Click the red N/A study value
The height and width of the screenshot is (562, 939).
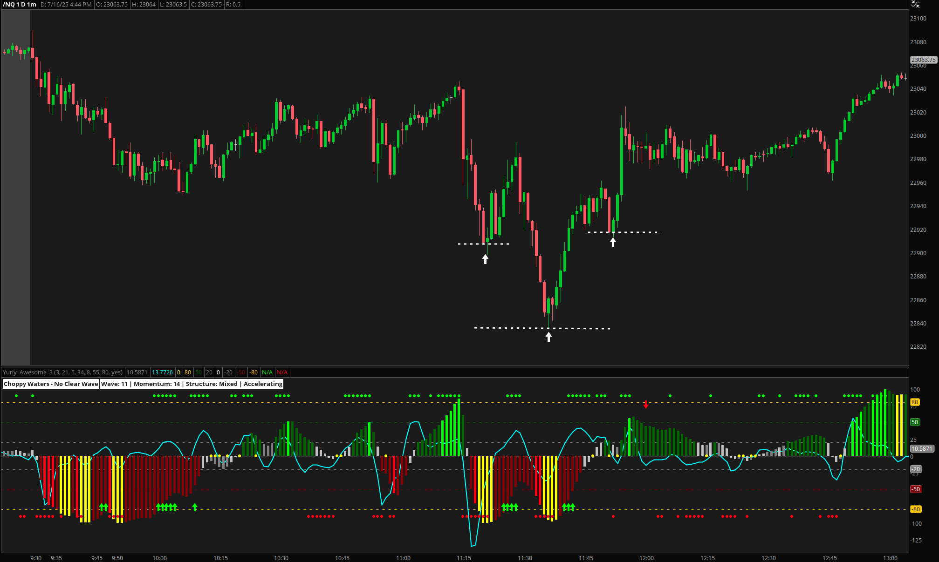click(x=282, y=372)
